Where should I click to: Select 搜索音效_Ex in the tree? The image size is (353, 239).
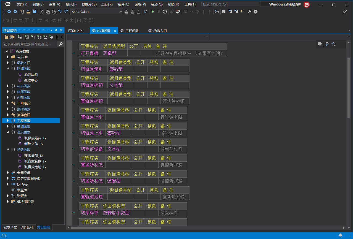point(34,155)
